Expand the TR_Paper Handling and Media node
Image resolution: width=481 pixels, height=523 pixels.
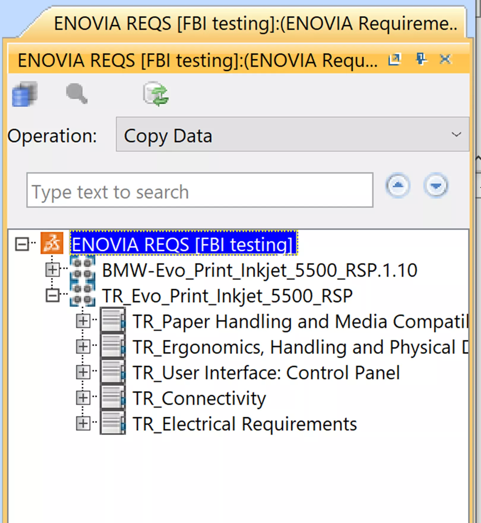coord(83,321)
